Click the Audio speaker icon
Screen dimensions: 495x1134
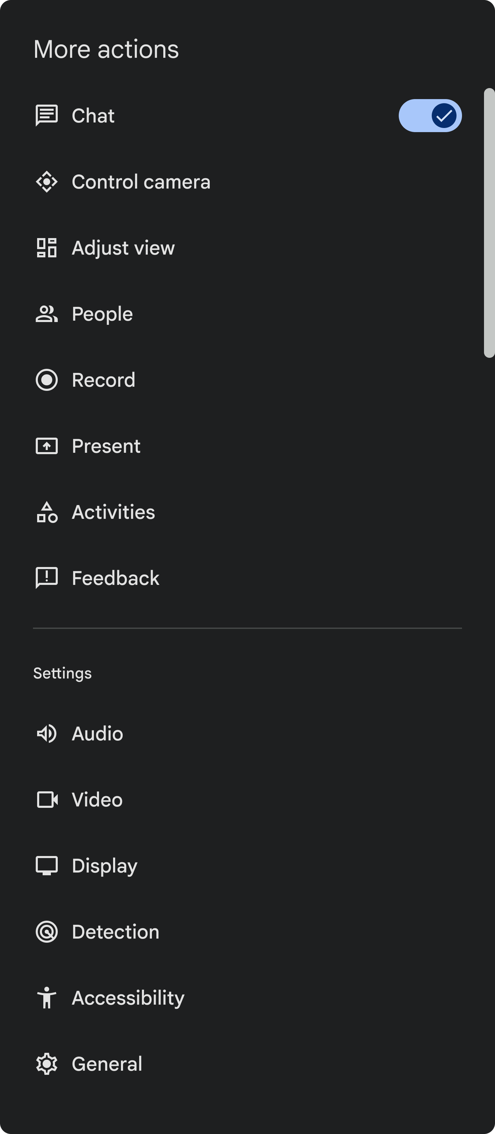pyautogui.click(x=47, y=734)
